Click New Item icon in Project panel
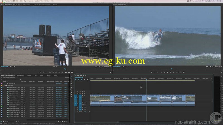This screenshot has width=223, height=125. click(65, 122)
